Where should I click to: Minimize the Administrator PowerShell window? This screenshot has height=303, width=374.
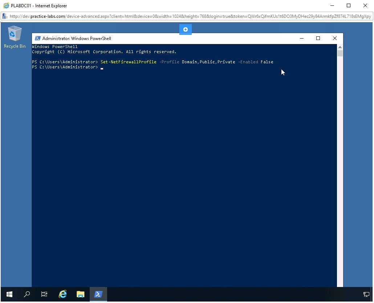click(x=301, y=39)
